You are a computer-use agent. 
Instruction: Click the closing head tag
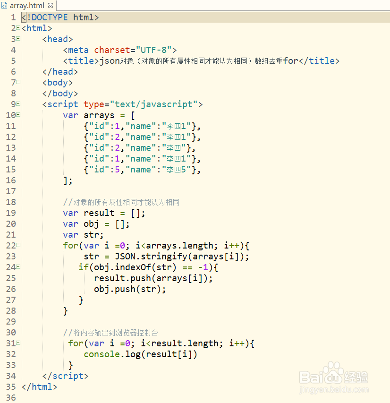(x=60, y=72)
